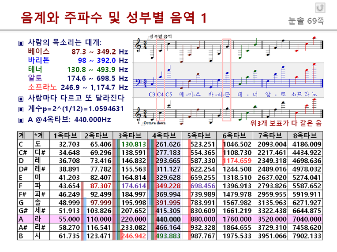Screen dimensions: 337x252
Task: Select the cell '1046.502'
Action: 235,144
